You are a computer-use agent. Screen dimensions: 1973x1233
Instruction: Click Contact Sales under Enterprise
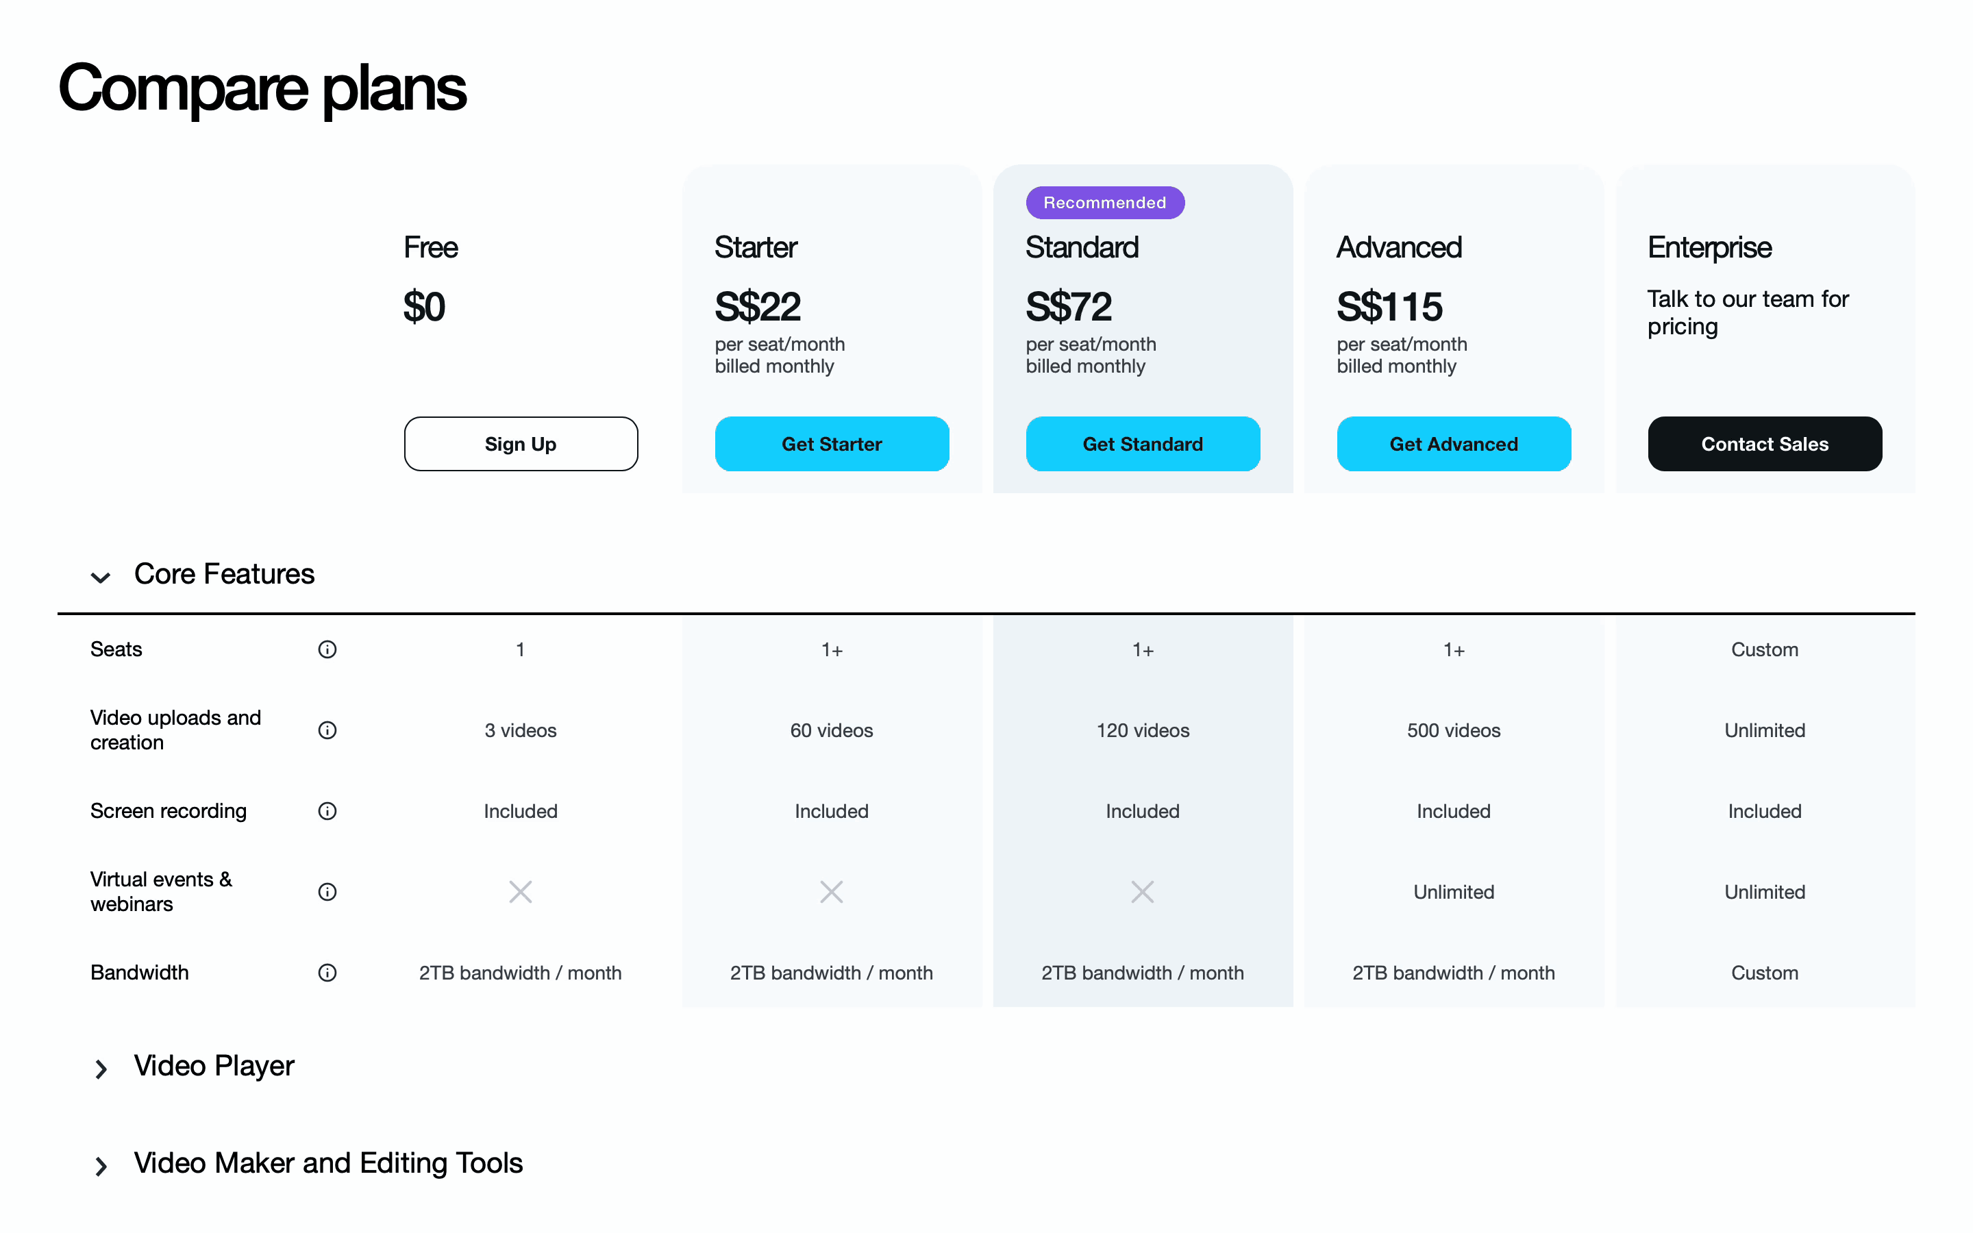[1764, 444]
